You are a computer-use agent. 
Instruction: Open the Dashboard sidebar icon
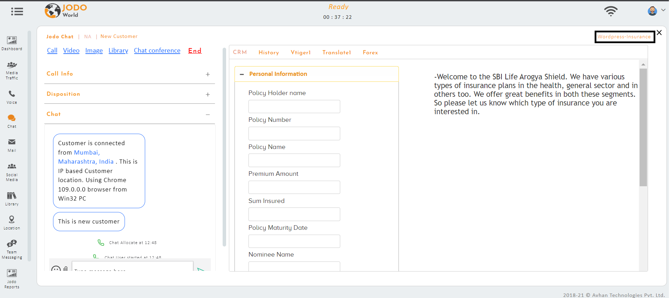click(x=12, y=44)
